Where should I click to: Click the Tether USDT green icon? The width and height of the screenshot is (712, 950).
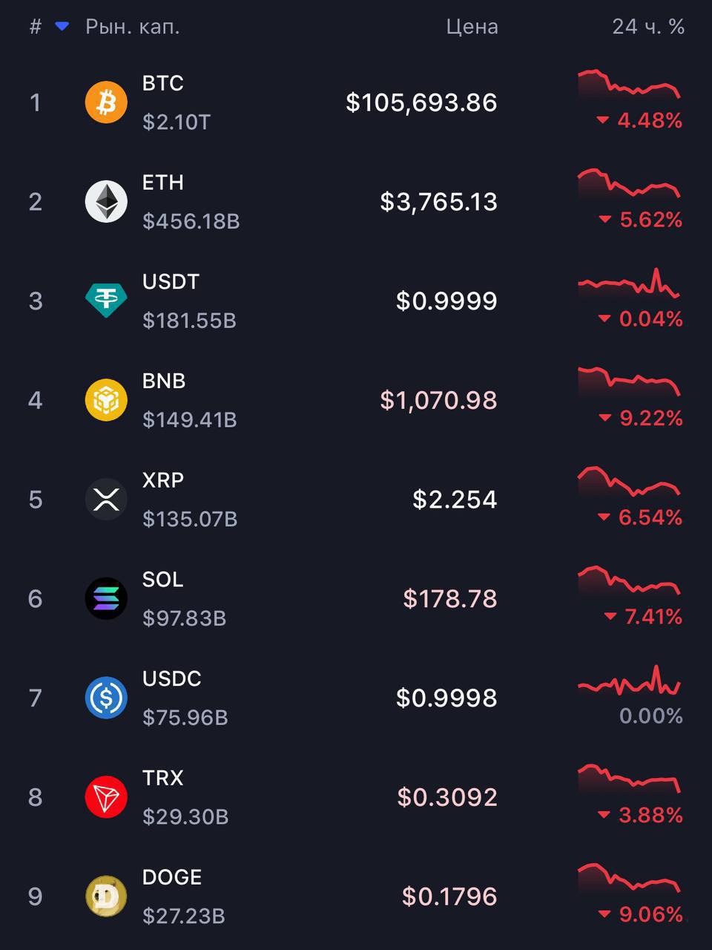(106, 301)
